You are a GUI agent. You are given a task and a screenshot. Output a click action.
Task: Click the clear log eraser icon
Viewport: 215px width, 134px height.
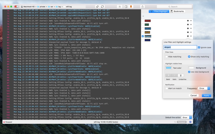pyautogui.click(x=97, y=6)
